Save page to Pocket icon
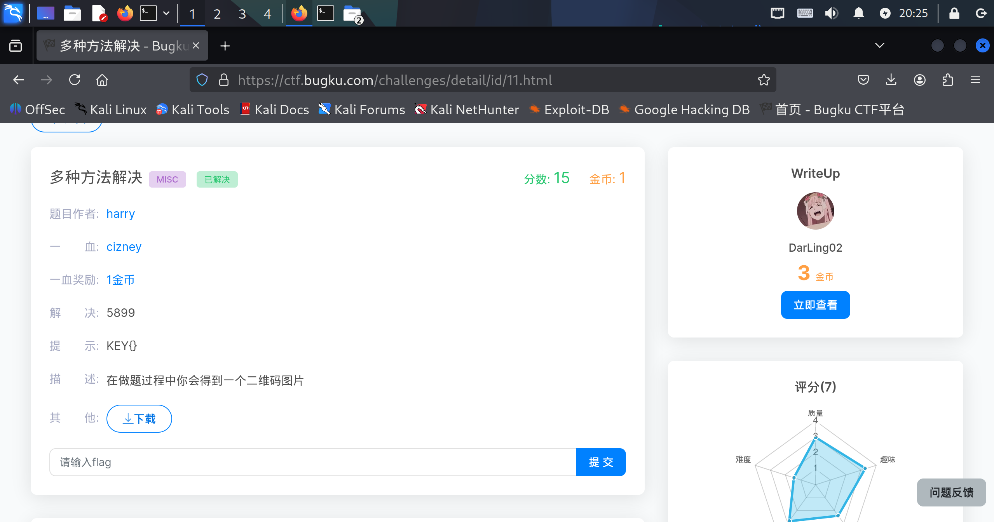Viewport: 994px width, 522px height. 863,80
